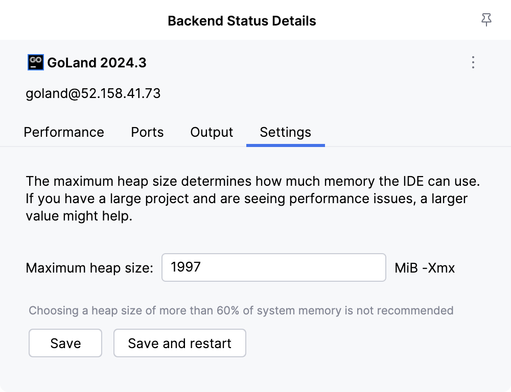Click the goland@52.158.41.73 address

93,93
